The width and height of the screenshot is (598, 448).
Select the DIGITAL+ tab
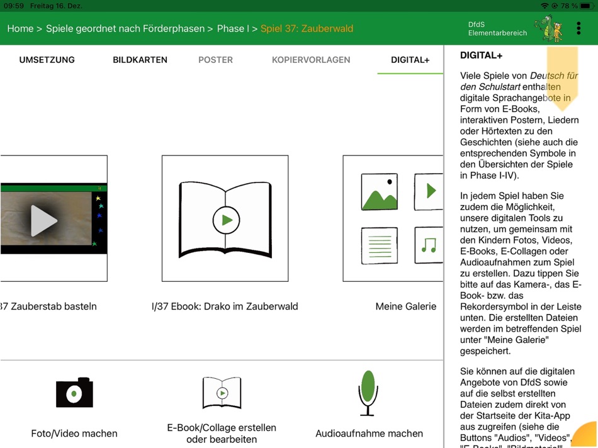pyautogui.click(x=410, y=60)
